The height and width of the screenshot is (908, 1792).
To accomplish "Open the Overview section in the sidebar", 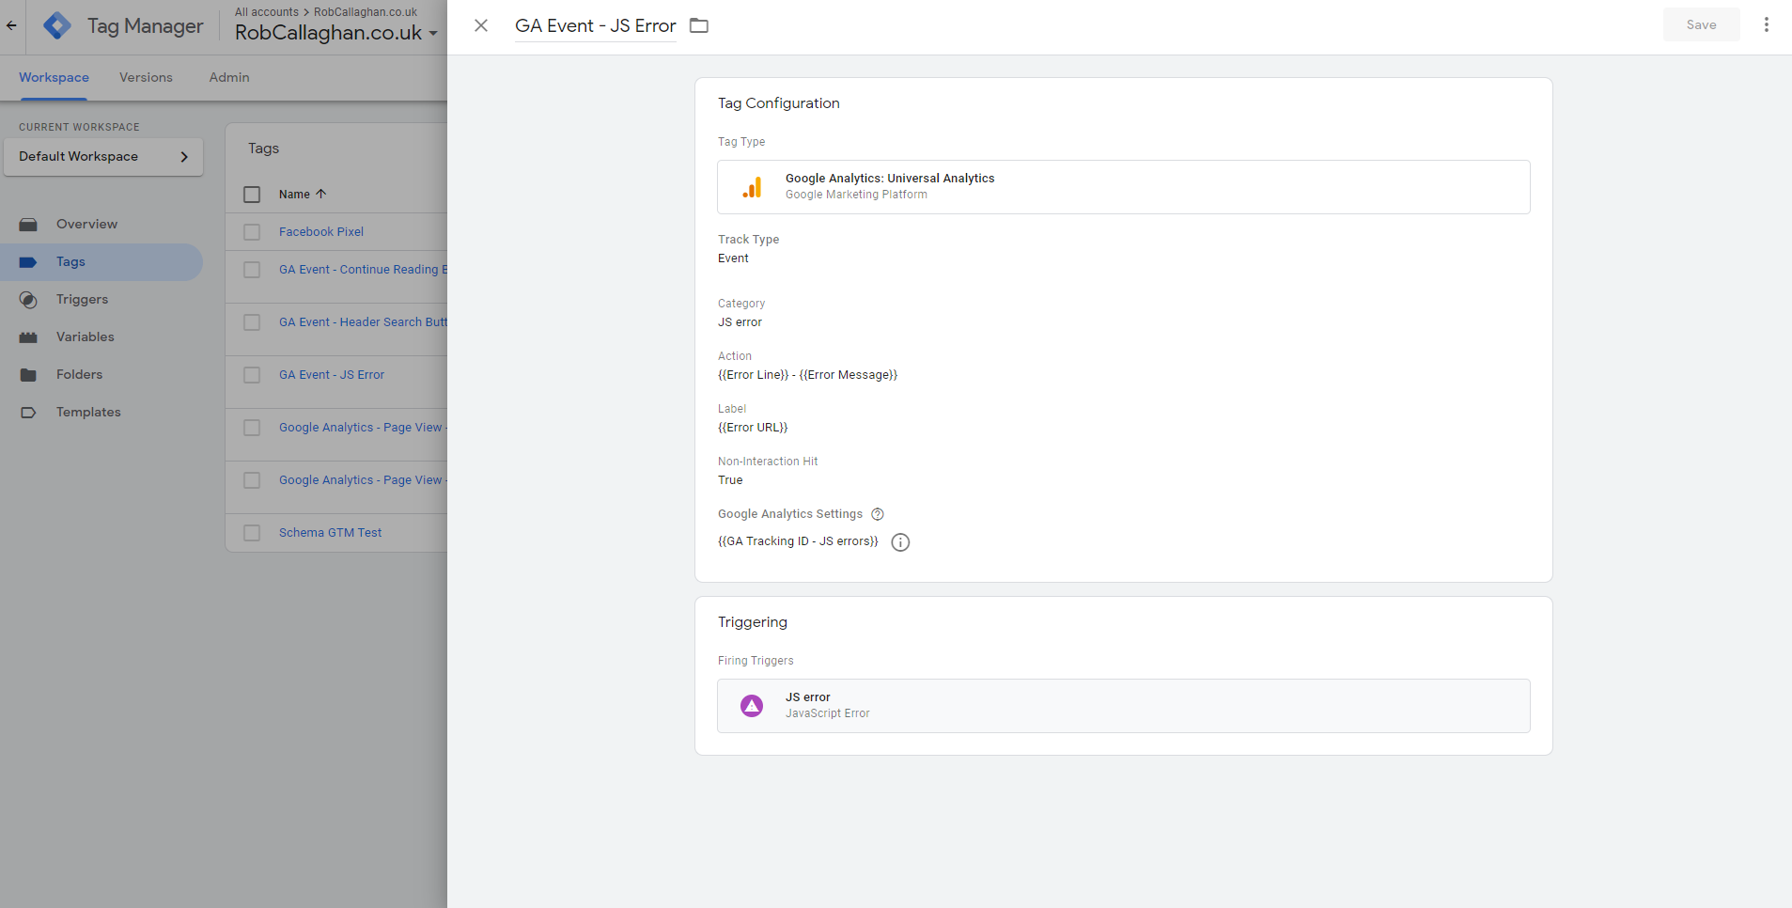I will pyautogui.click(x=86, y=224).
